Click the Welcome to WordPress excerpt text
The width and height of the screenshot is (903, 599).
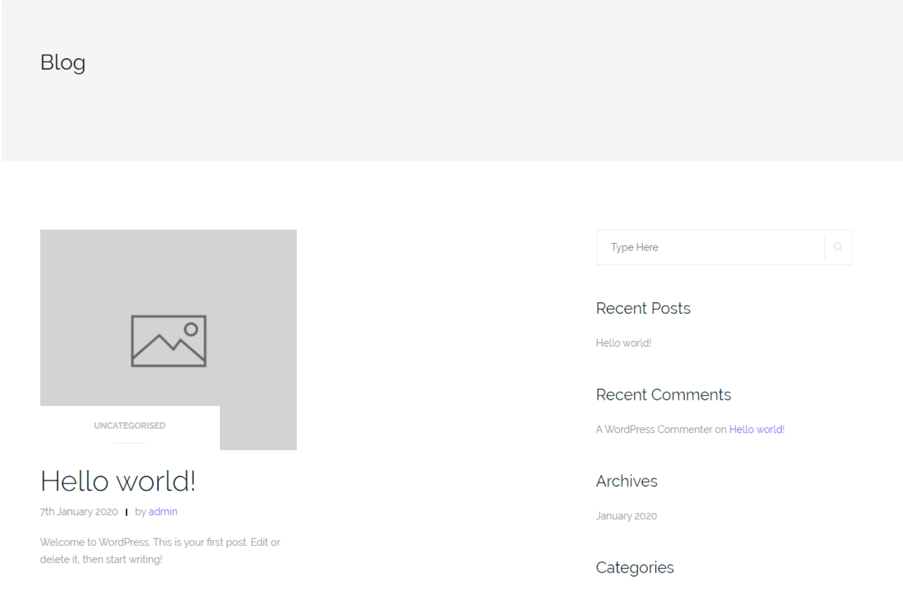click(160, 550)
